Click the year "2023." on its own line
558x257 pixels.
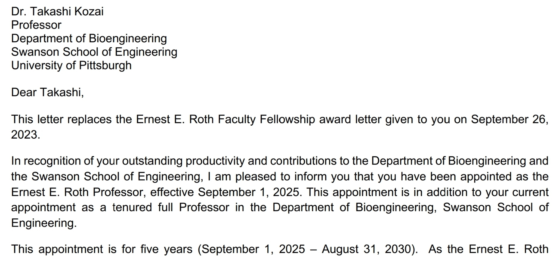click(25, 135)
